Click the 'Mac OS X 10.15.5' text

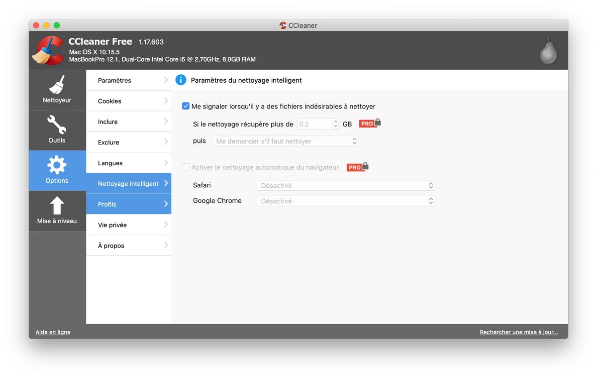(x=95, y=52)
